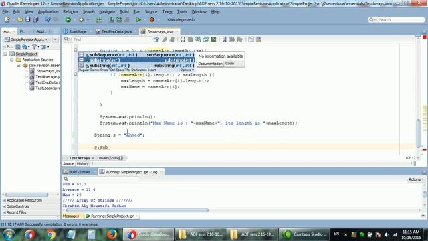Click the first blue icon in Projects panel toolbar

coord(18,47)
